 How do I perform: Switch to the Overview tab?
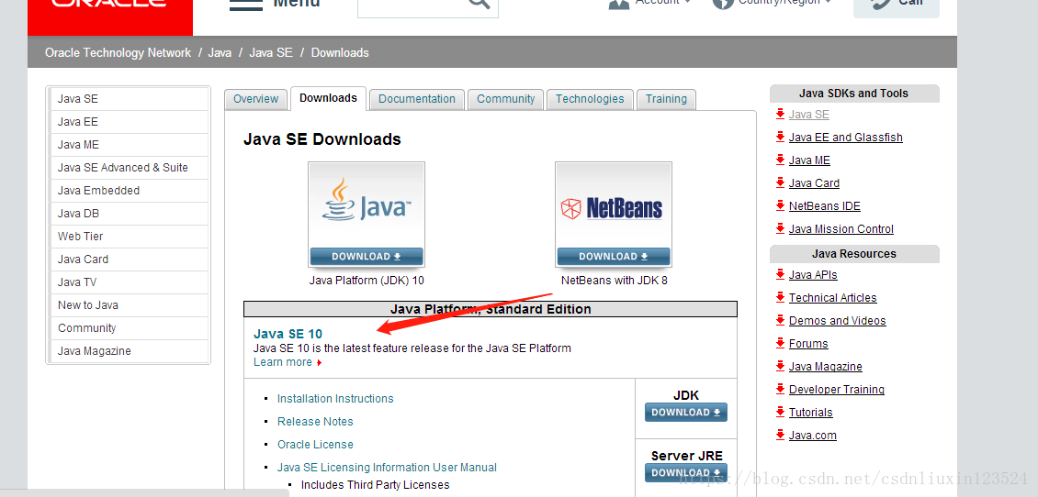click(256, 99)
